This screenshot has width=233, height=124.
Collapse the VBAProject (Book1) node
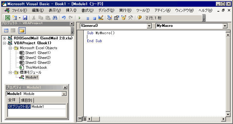[x=5, y=43]
